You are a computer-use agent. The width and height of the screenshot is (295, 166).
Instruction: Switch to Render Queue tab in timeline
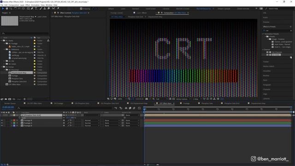click(x=10, y=103)
